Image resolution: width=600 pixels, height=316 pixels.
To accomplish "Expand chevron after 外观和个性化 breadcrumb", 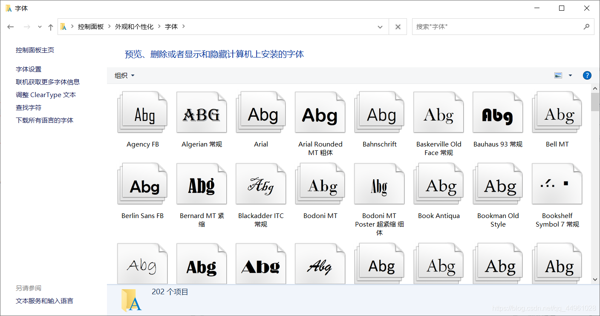I will click(159, 26).
